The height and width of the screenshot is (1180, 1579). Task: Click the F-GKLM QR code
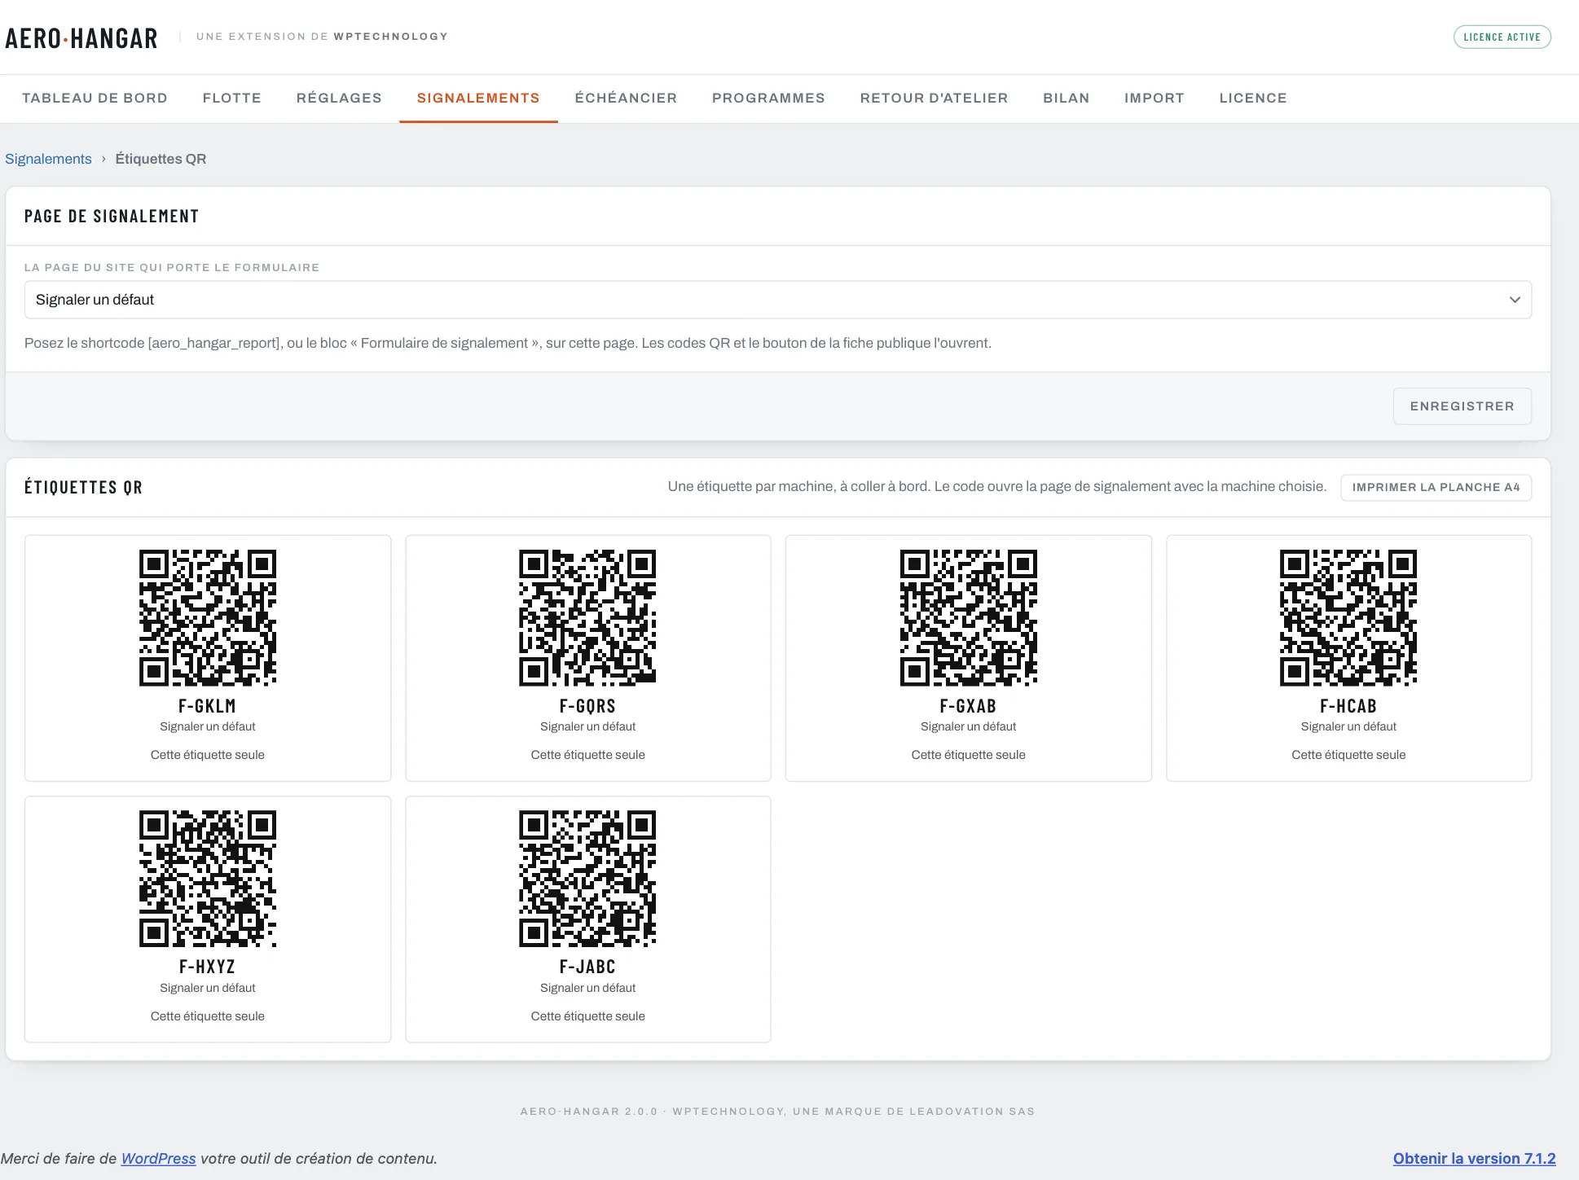pyautogui.click(x=208, y=618)
